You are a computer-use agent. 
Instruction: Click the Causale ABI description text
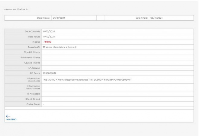point(59,47)
